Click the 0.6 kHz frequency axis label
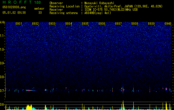Screen dimensions: 174x110 [x=2, y=105]
